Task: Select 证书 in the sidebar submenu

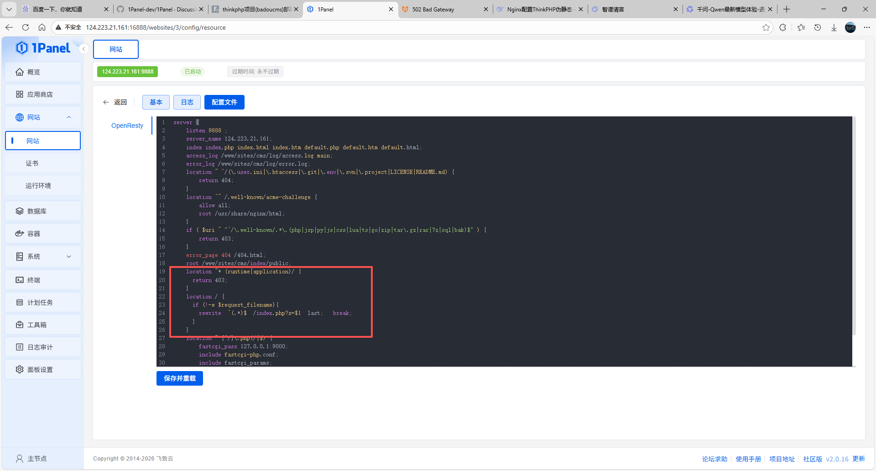Action: [x=32, y=163]
